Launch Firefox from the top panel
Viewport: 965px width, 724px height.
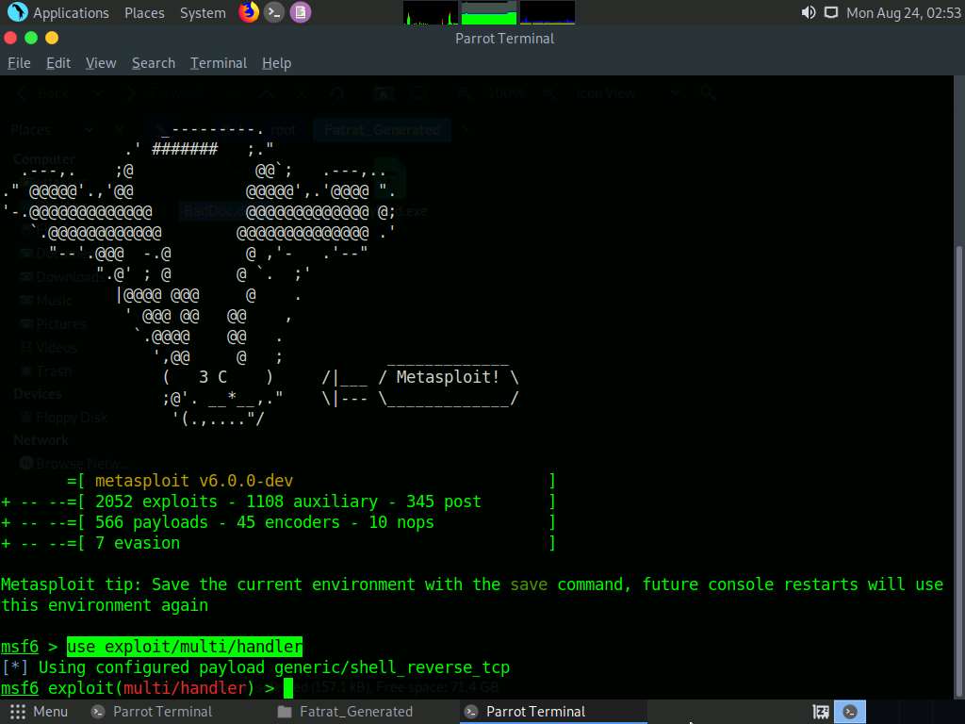pos(249,12)
